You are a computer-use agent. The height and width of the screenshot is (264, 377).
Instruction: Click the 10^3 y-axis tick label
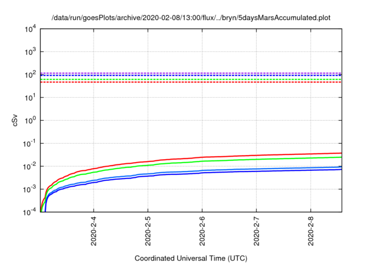(30, 52)
